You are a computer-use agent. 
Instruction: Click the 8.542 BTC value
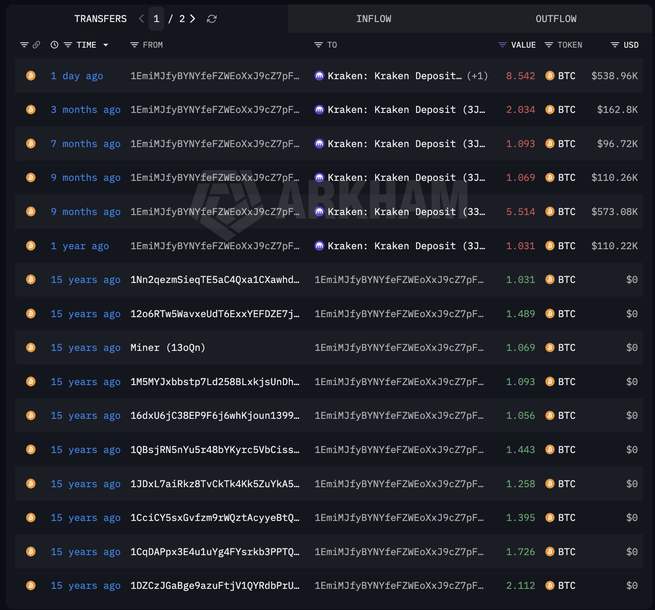coord(520,76)
